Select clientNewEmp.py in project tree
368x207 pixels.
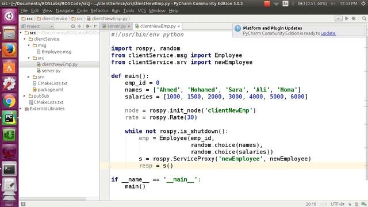pos(57,64)
